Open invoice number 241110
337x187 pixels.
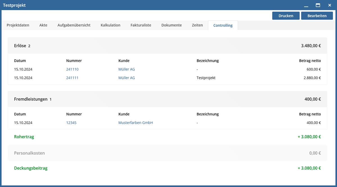72,69
